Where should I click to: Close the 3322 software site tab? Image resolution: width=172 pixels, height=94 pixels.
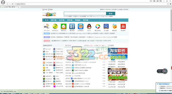coord(17,7)
